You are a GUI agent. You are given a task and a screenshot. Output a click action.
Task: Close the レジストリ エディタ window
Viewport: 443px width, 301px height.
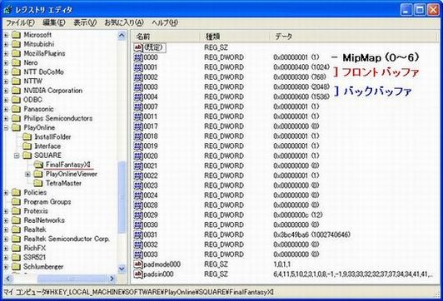click(x=433, y=10)
